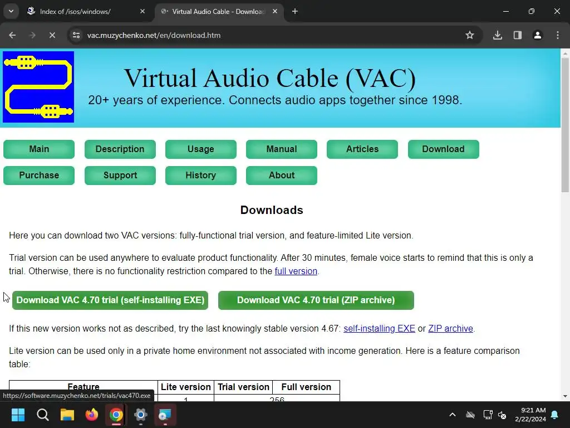Open a new tab with plus button
This screenshot has width=570, height=428.
pos(295,11)
